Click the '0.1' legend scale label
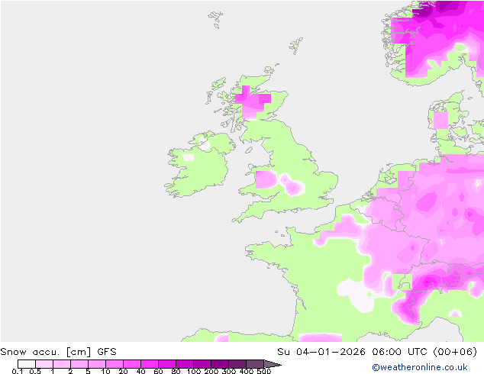The width and height of the screenshot is (484, 374). 18,371
